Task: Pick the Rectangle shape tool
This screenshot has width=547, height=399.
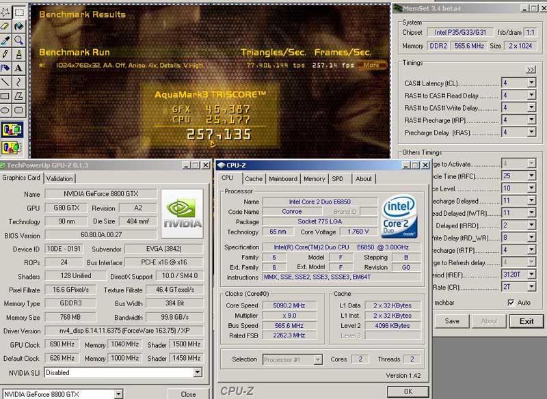Action: click(5, 96)
